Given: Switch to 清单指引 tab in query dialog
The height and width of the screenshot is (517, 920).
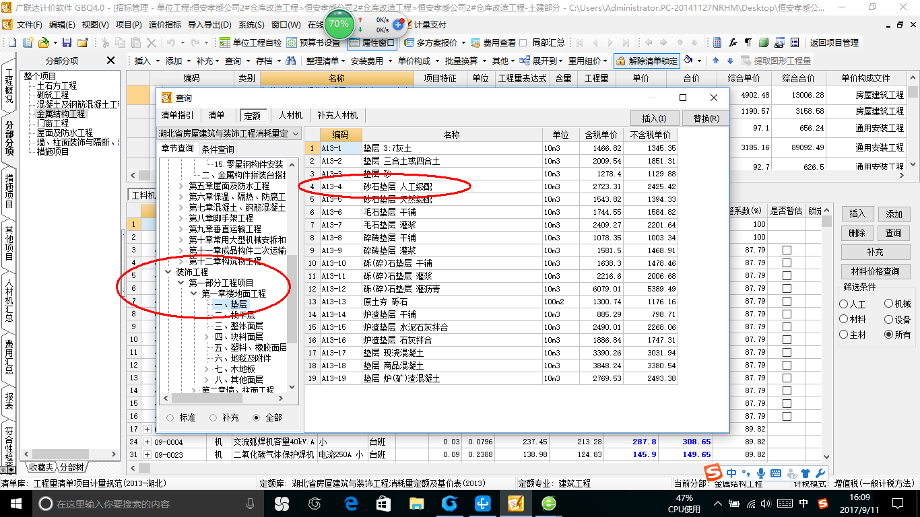Looking at the screenshot, I should click(177, 115).
